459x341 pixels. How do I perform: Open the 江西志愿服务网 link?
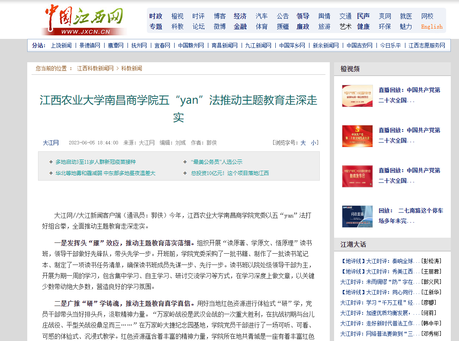[427, 45]
